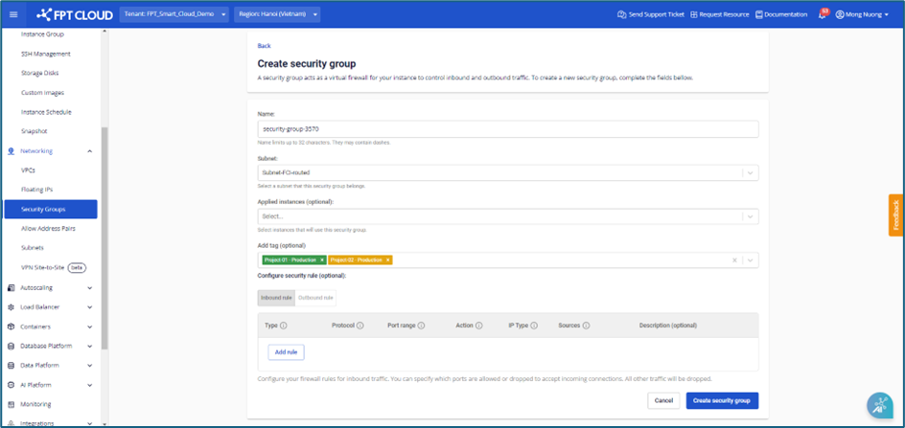This screenshot has width=905, height=428.
Task: Click the notification bell icon
Action: coord(822,15)
